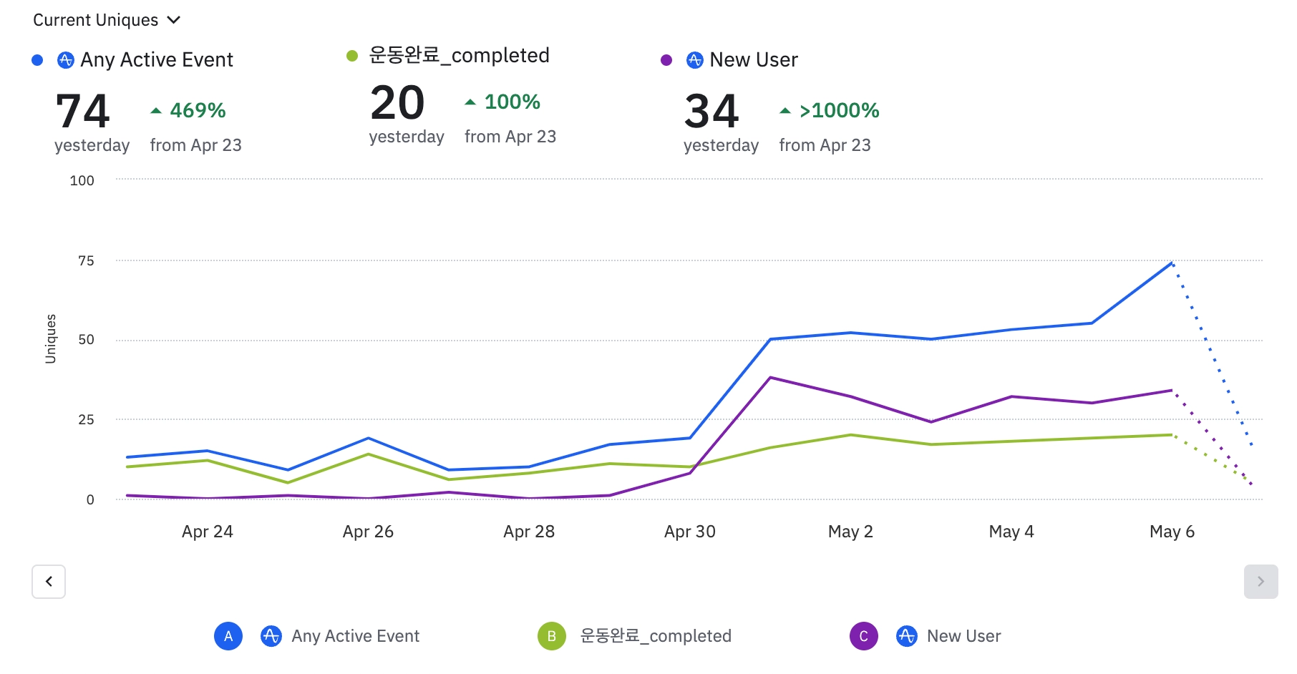Click the Apr 24 x-axis label
The image size is (1297, 674).
click(x=208, y=532)
